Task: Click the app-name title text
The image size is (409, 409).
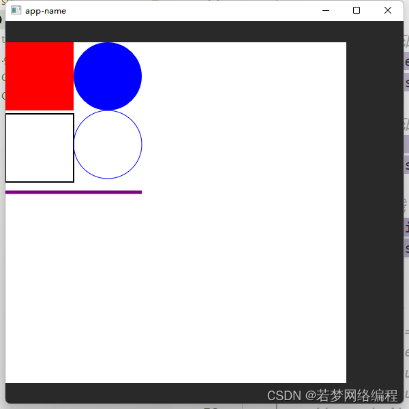Action: point(46,11)
